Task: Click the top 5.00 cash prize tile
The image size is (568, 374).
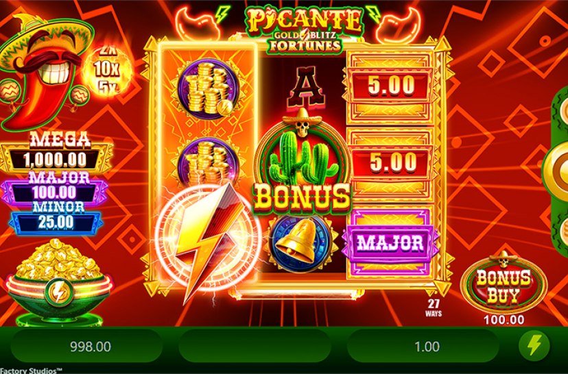Action: tap(391, 86)
